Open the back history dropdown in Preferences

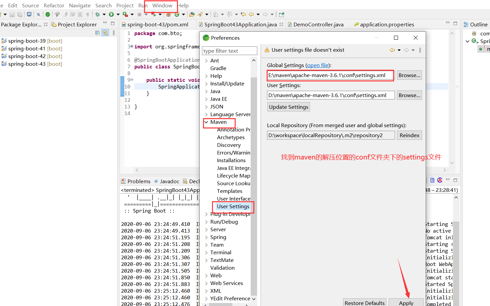[x=399, y=50]
